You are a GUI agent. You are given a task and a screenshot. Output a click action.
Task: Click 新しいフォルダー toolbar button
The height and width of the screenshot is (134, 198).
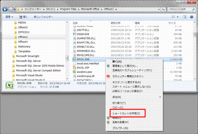43,17
